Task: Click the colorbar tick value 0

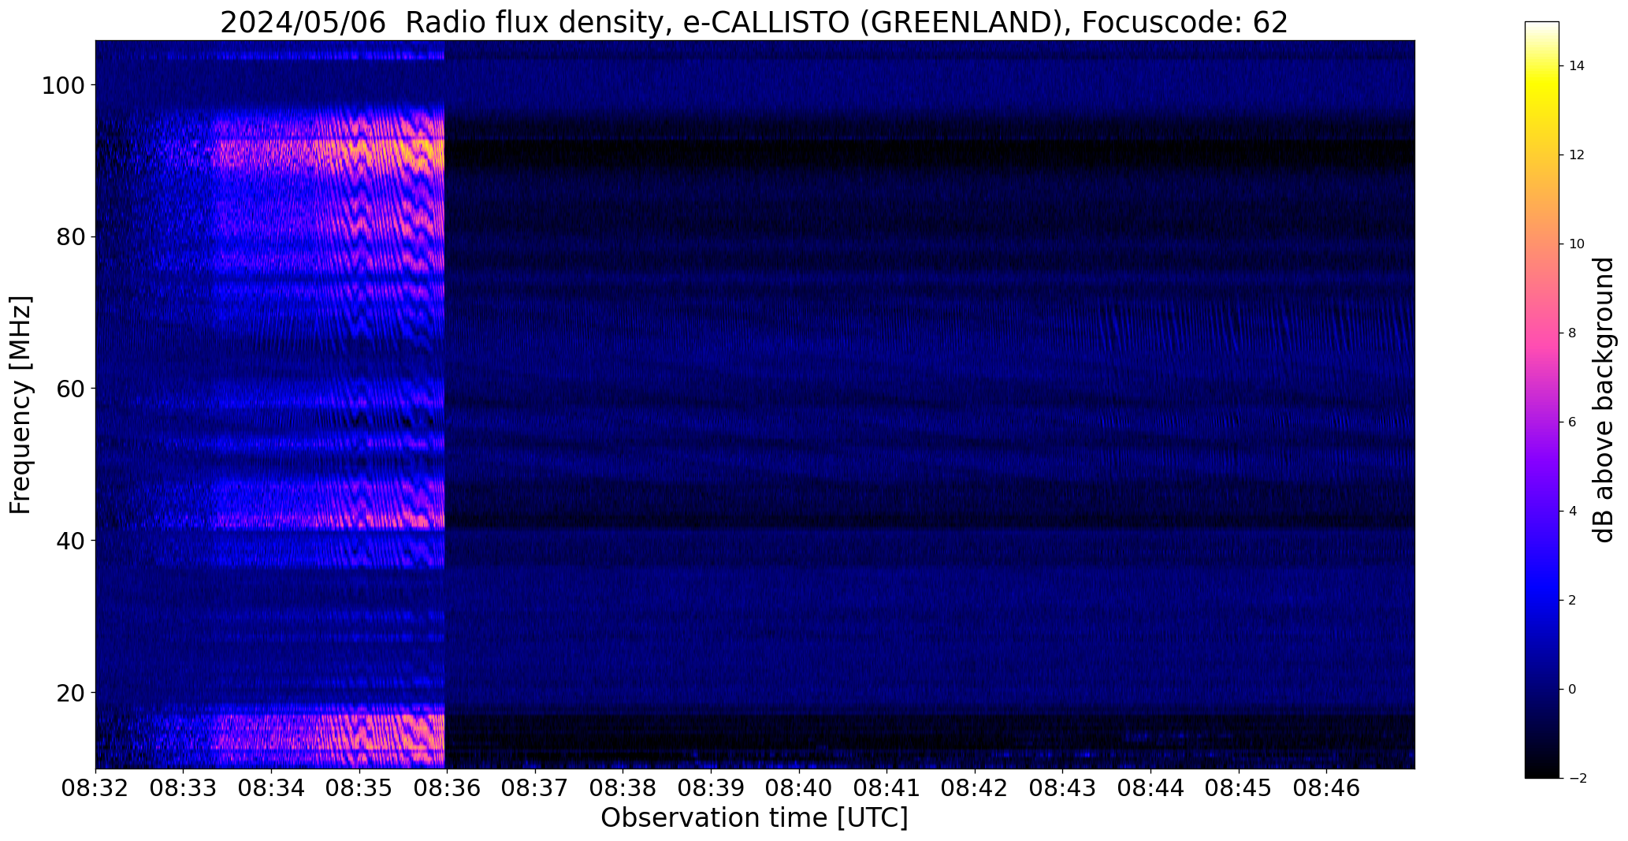Action: coord(1573,690)
